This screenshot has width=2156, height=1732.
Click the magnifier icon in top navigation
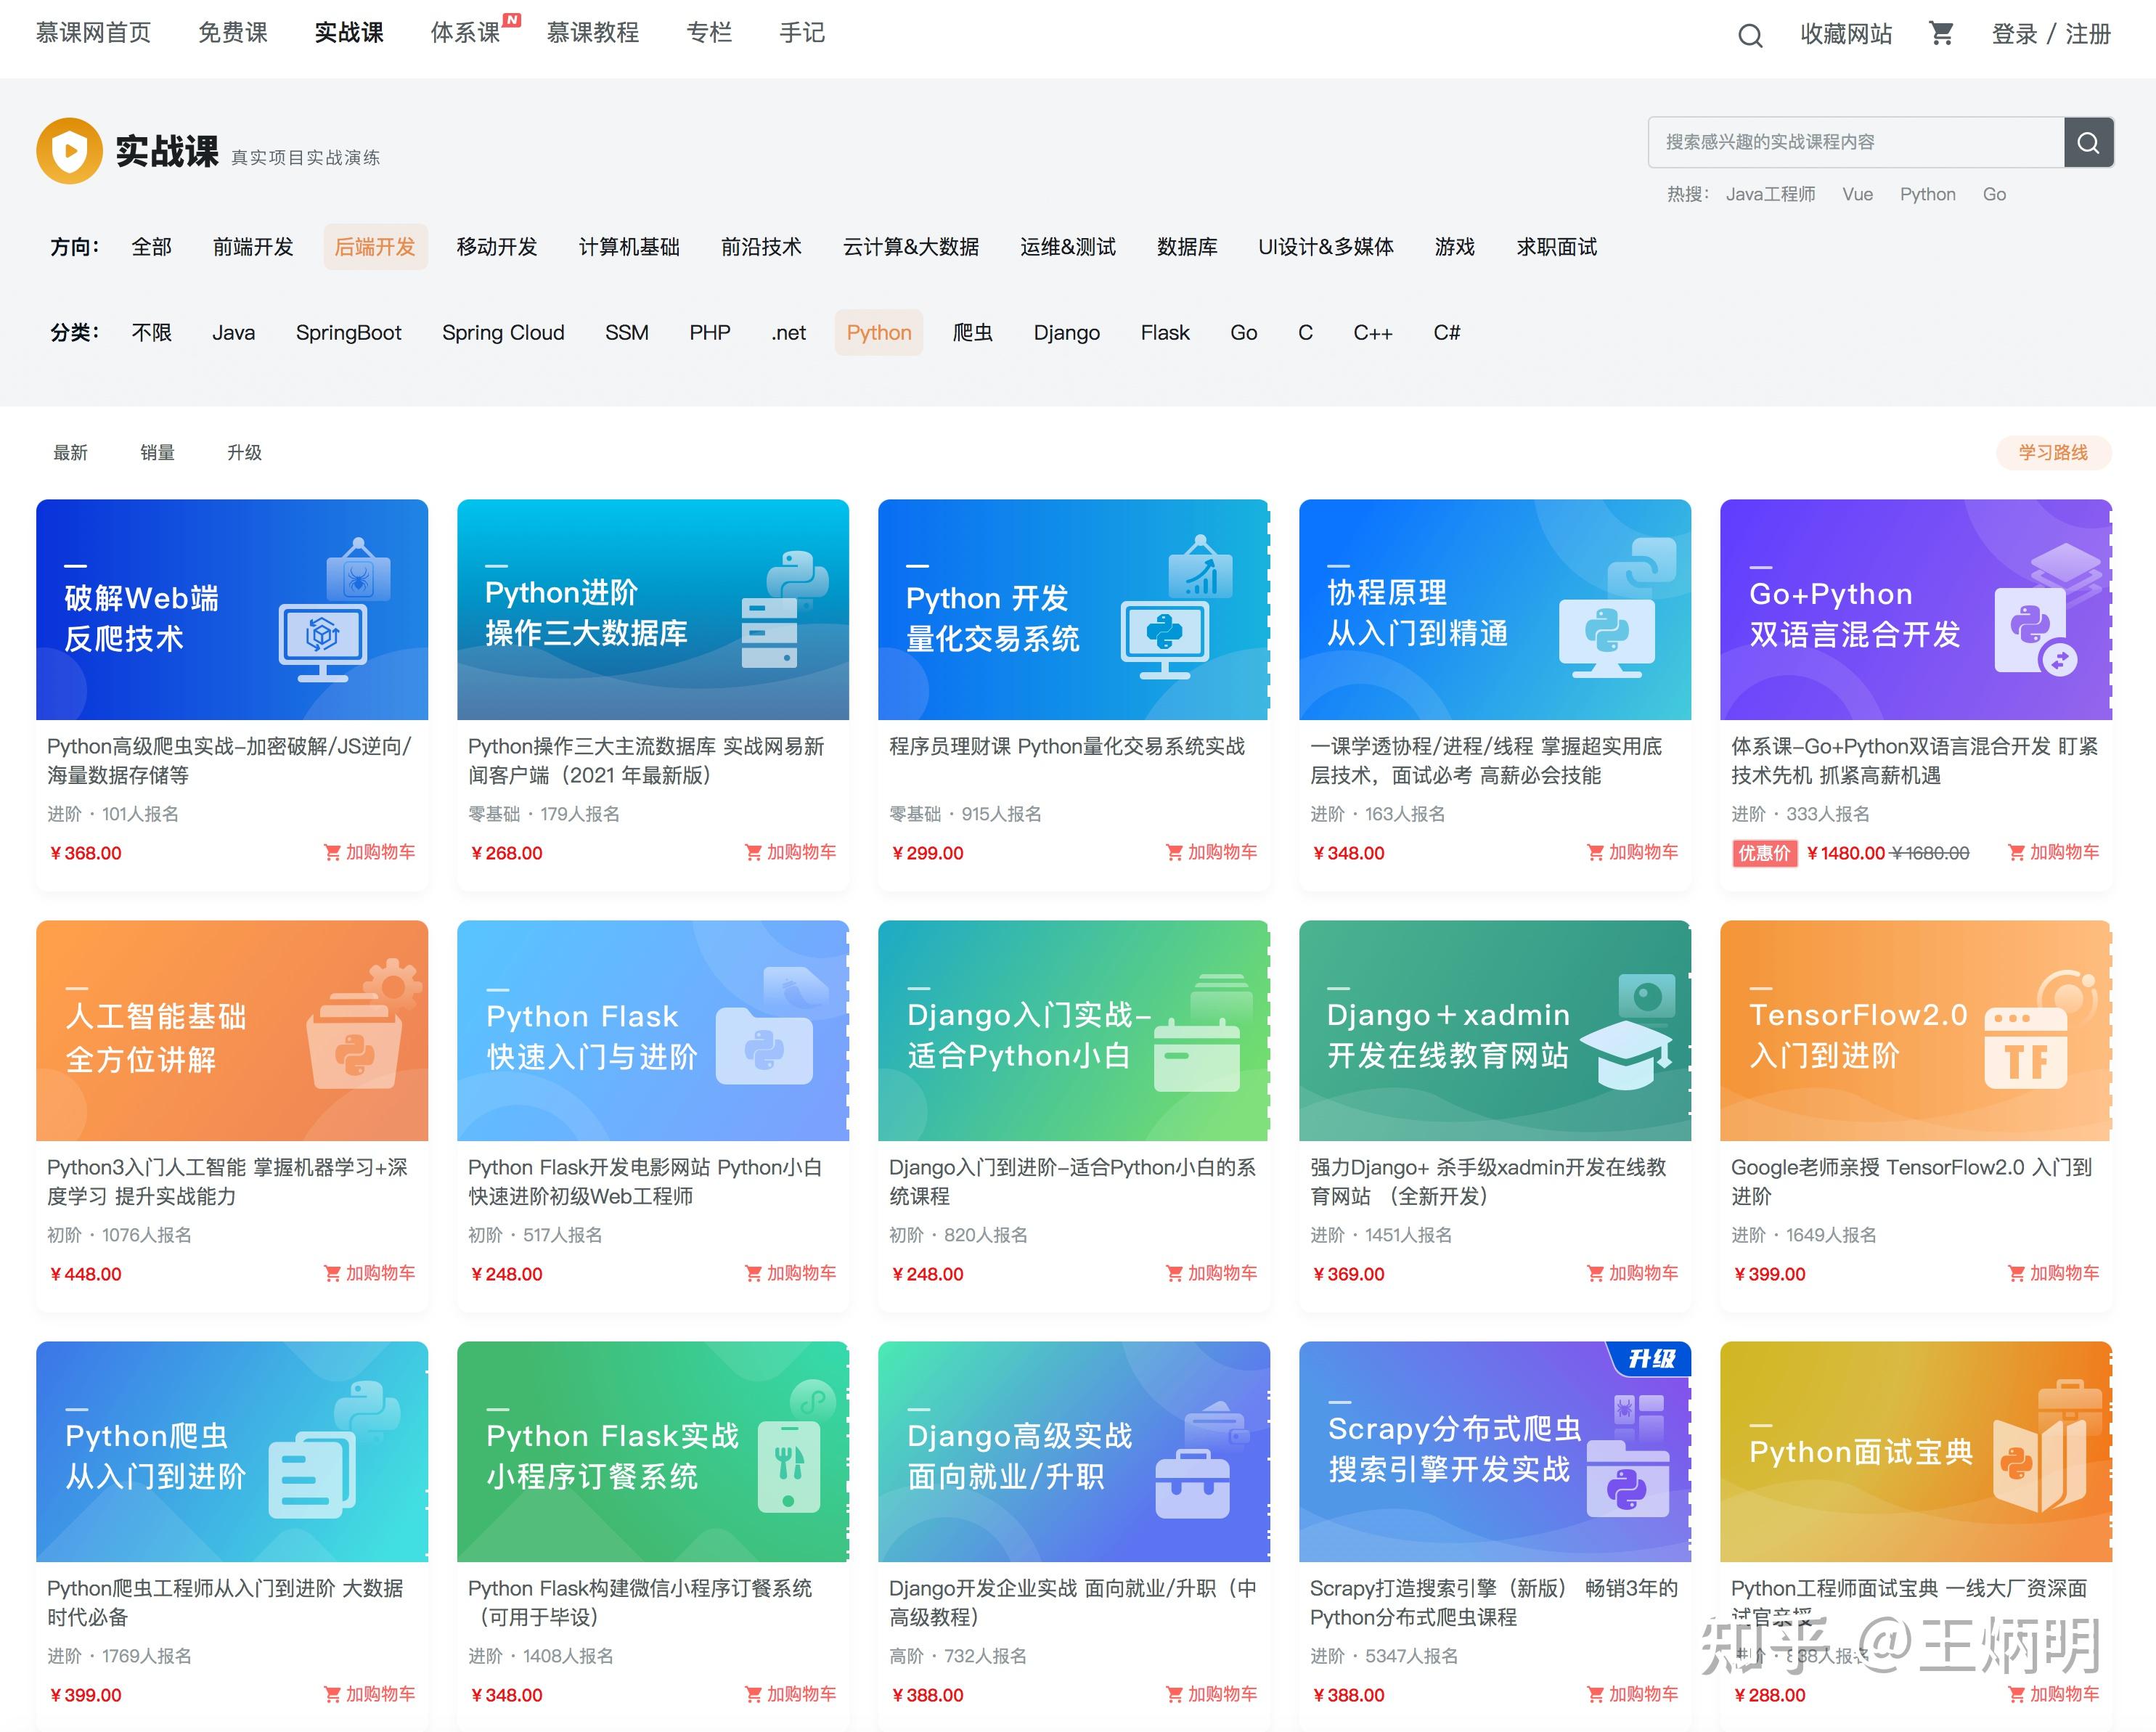click(x=1749, y=36)
